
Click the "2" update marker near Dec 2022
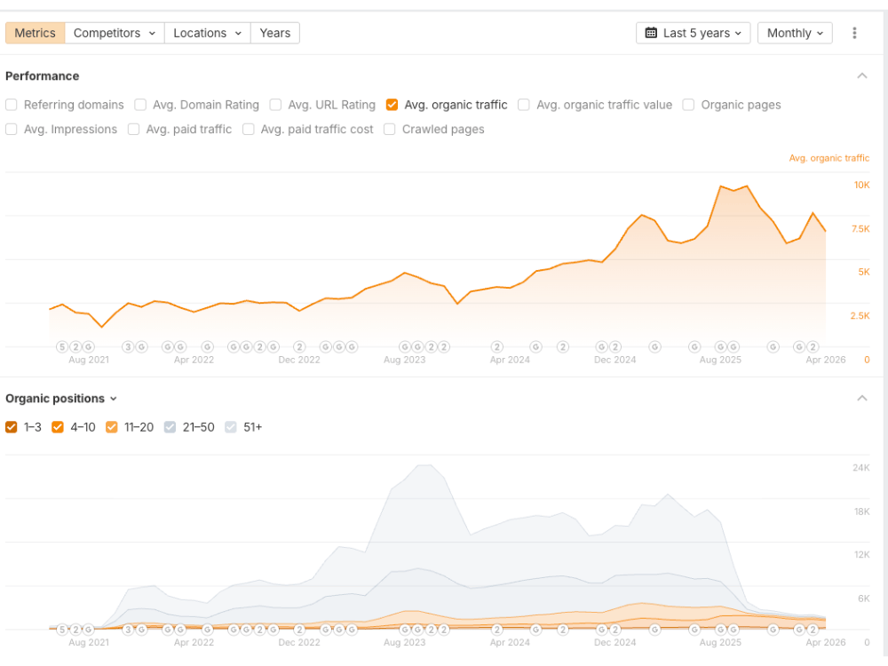[x=300, y=347]
